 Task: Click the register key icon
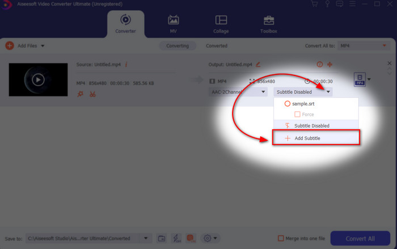[x=327, y=4]
